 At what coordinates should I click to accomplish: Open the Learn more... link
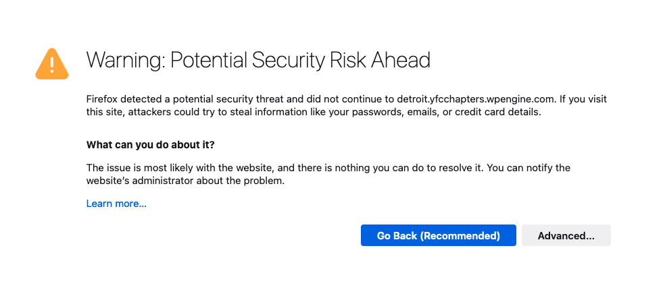(116, 204)
